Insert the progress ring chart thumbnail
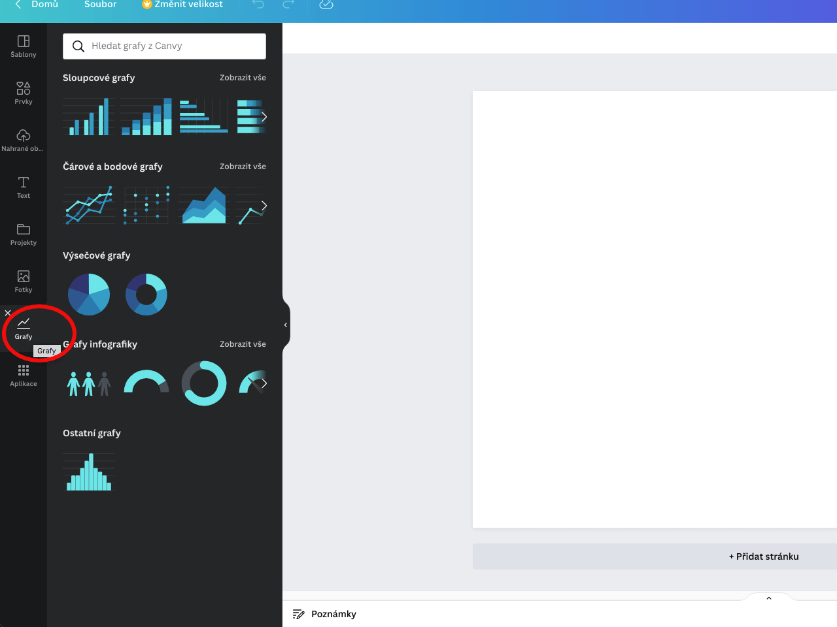 [204, 383]
